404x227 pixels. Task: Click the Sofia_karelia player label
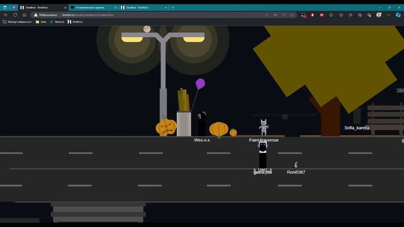click(357, 128)
